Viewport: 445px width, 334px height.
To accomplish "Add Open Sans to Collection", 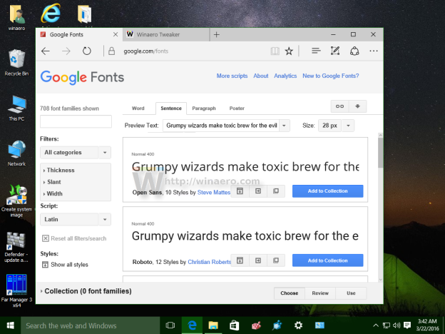I will [328, 191].
